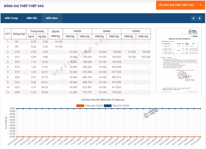The height and width of the screenshot is (149, 206).
Task: Click the CB400 column header
Action: (107, 31)
